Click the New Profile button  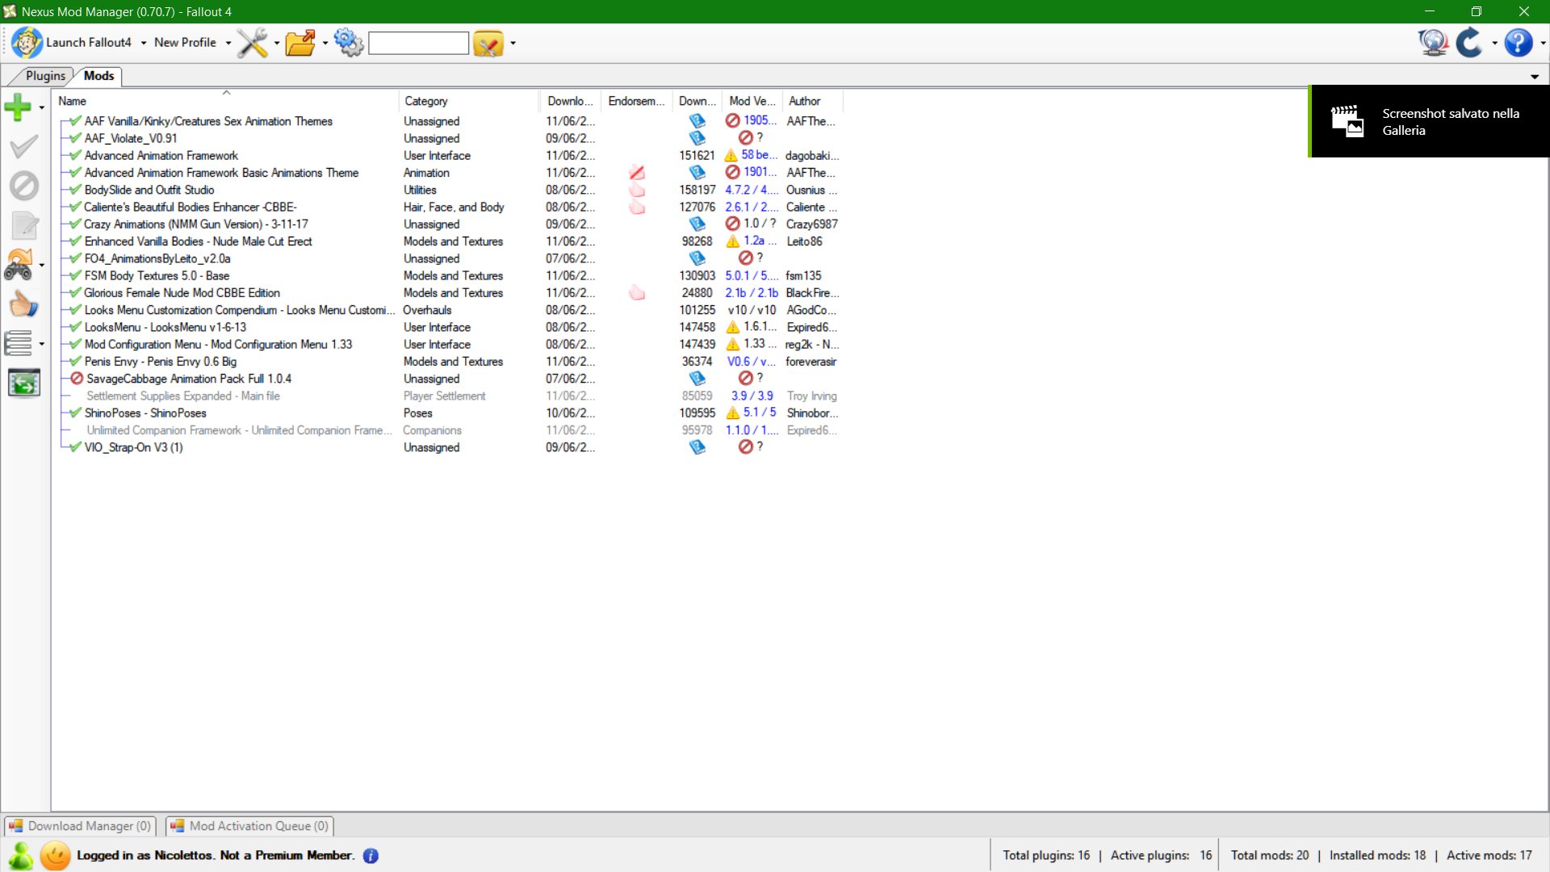point(185,43)
